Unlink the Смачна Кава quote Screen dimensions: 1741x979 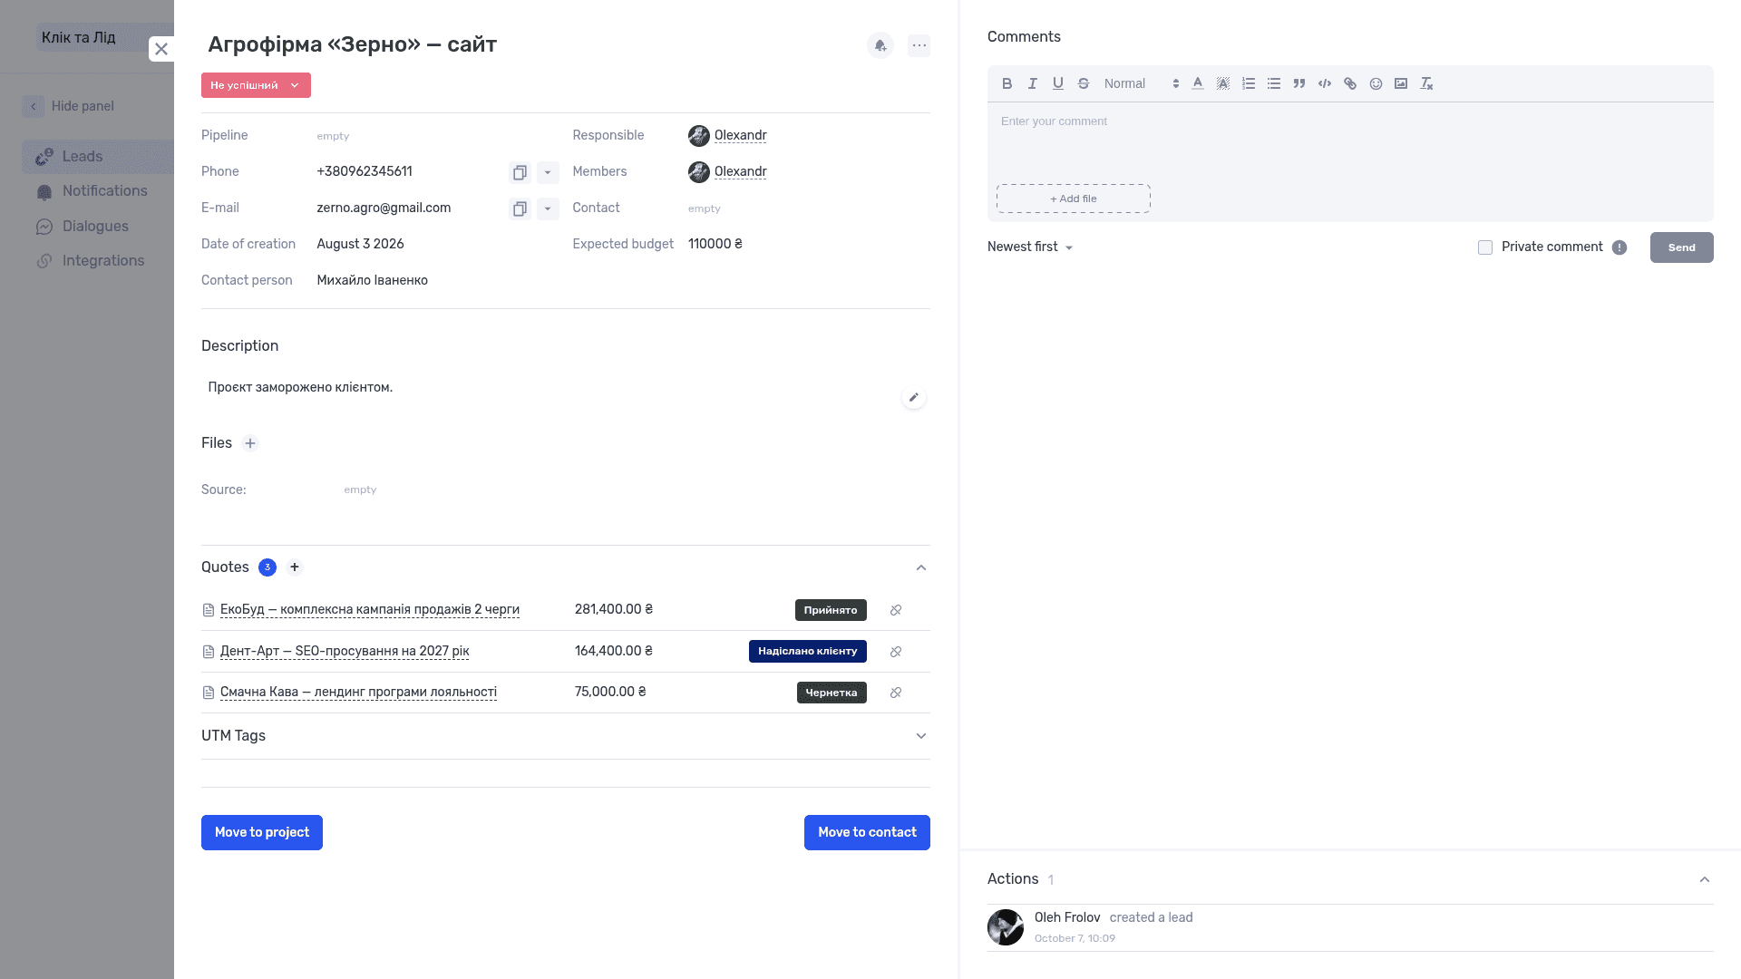tap(896, 693)
